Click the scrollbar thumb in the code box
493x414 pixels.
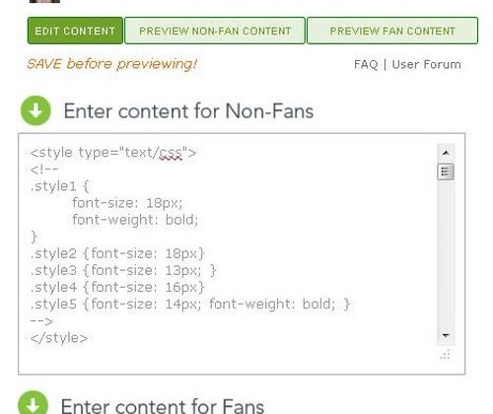click(446, 172)
